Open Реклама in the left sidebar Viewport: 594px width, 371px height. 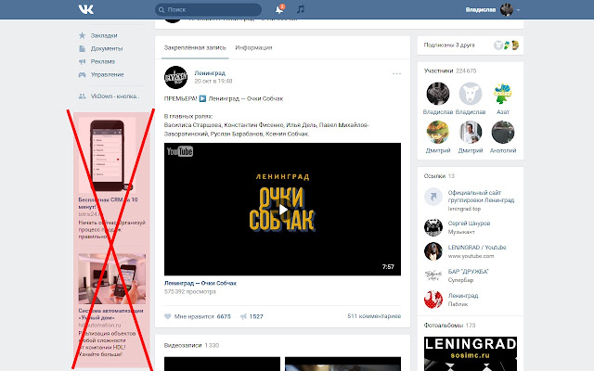click(103, 61)
